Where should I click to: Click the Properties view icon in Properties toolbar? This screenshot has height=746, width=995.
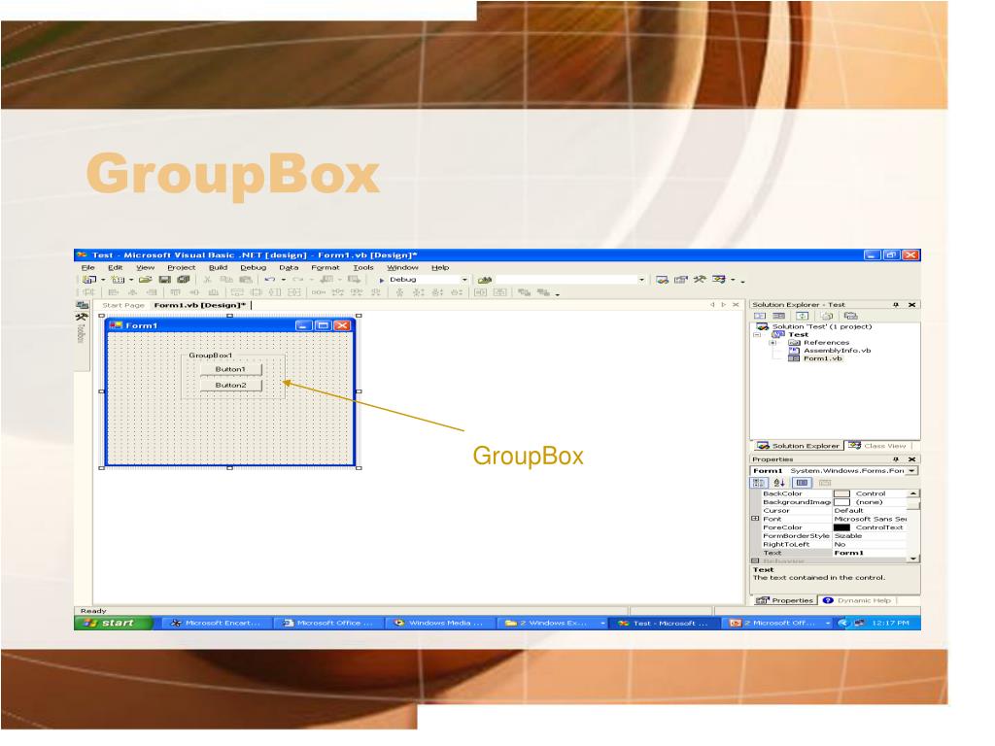[x=802, y=483]
